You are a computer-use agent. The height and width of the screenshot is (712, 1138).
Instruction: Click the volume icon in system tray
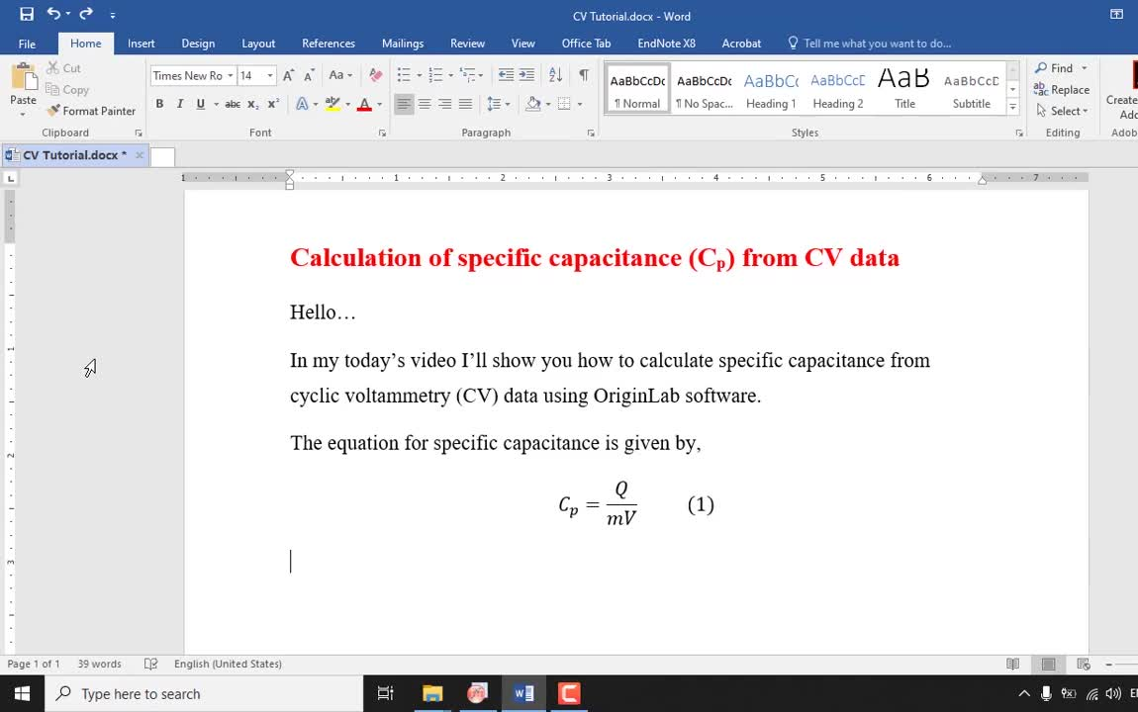click(1112, 694)
